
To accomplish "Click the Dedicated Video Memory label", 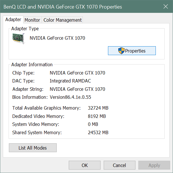I will point(38,116).
